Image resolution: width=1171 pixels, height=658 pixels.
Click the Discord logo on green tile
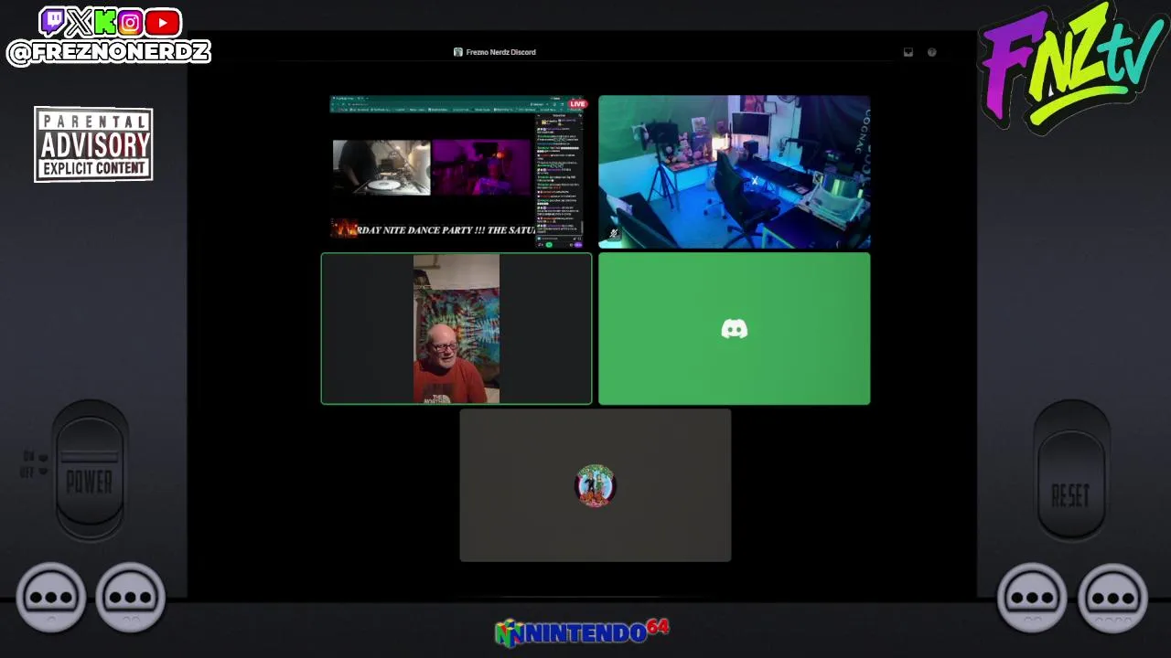coord(735,329)
